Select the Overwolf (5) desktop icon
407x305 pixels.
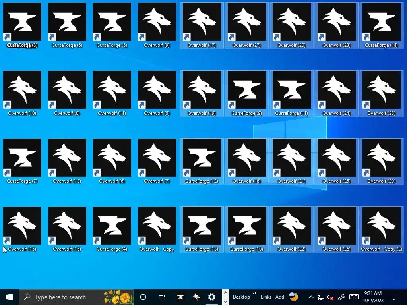tap(157, 93)
